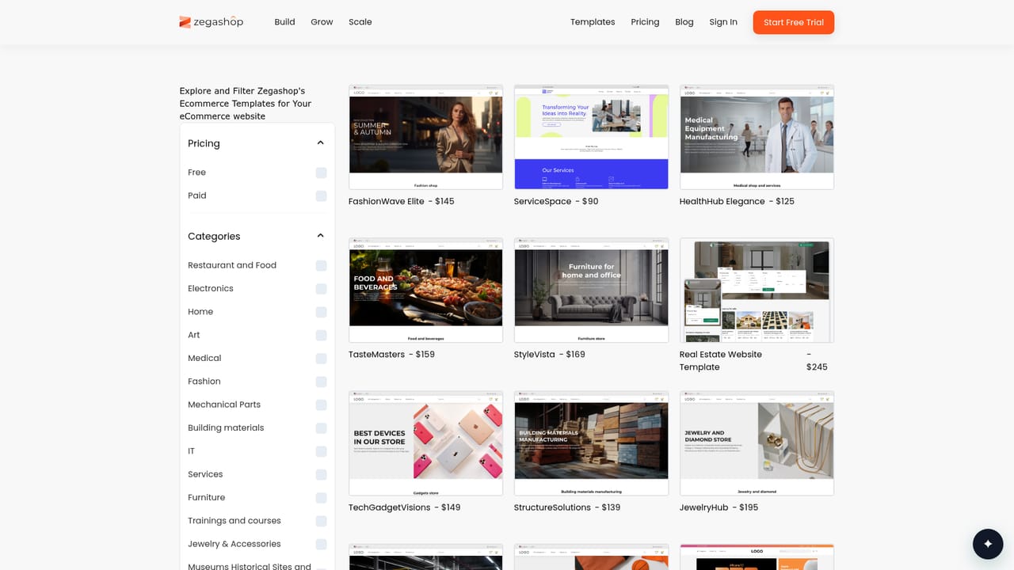Check Jewelry & Accessories filter

[x=321, y=544]
